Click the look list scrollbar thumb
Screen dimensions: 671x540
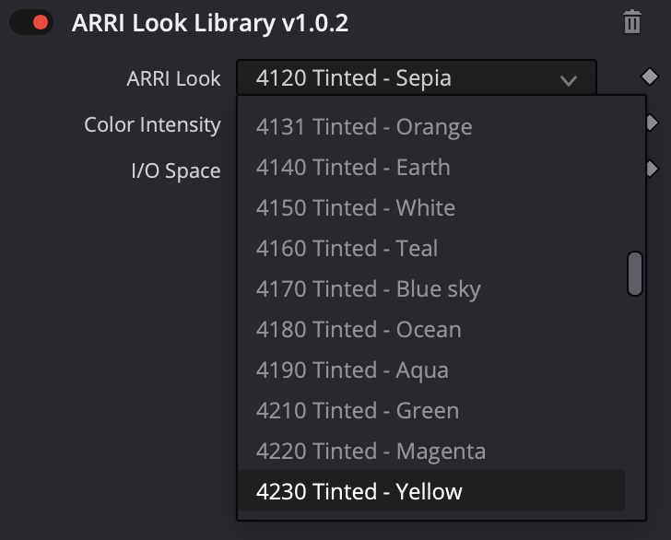pos(635,274)
